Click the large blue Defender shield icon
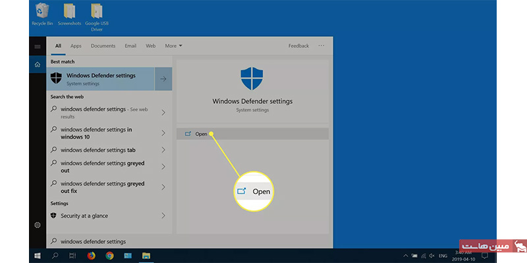This screenshot has width=527, height=263. tap(252, 78)
